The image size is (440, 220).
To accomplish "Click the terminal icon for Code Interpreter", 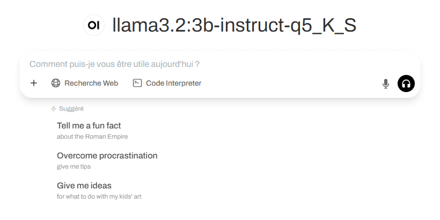I will (137, 83).
